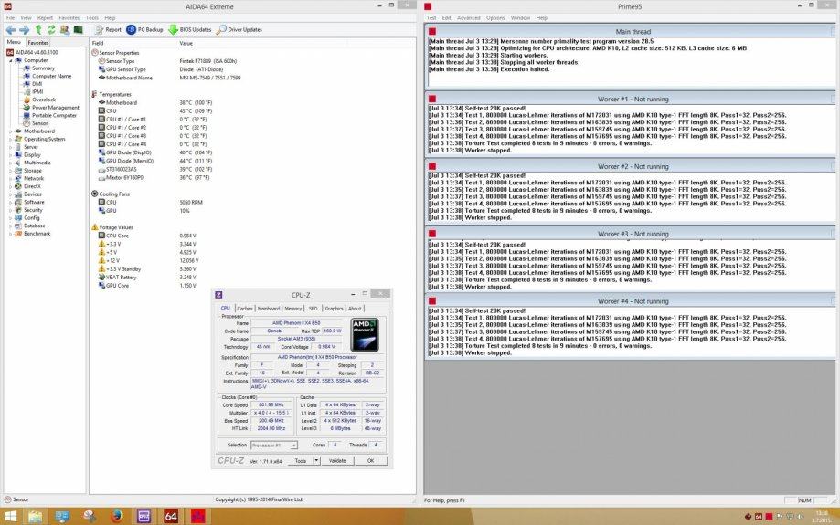Viewport: 840px width, 525px height.
Task: Switch to Memory tab in CPU-Z
Action: tap(293, 309)
